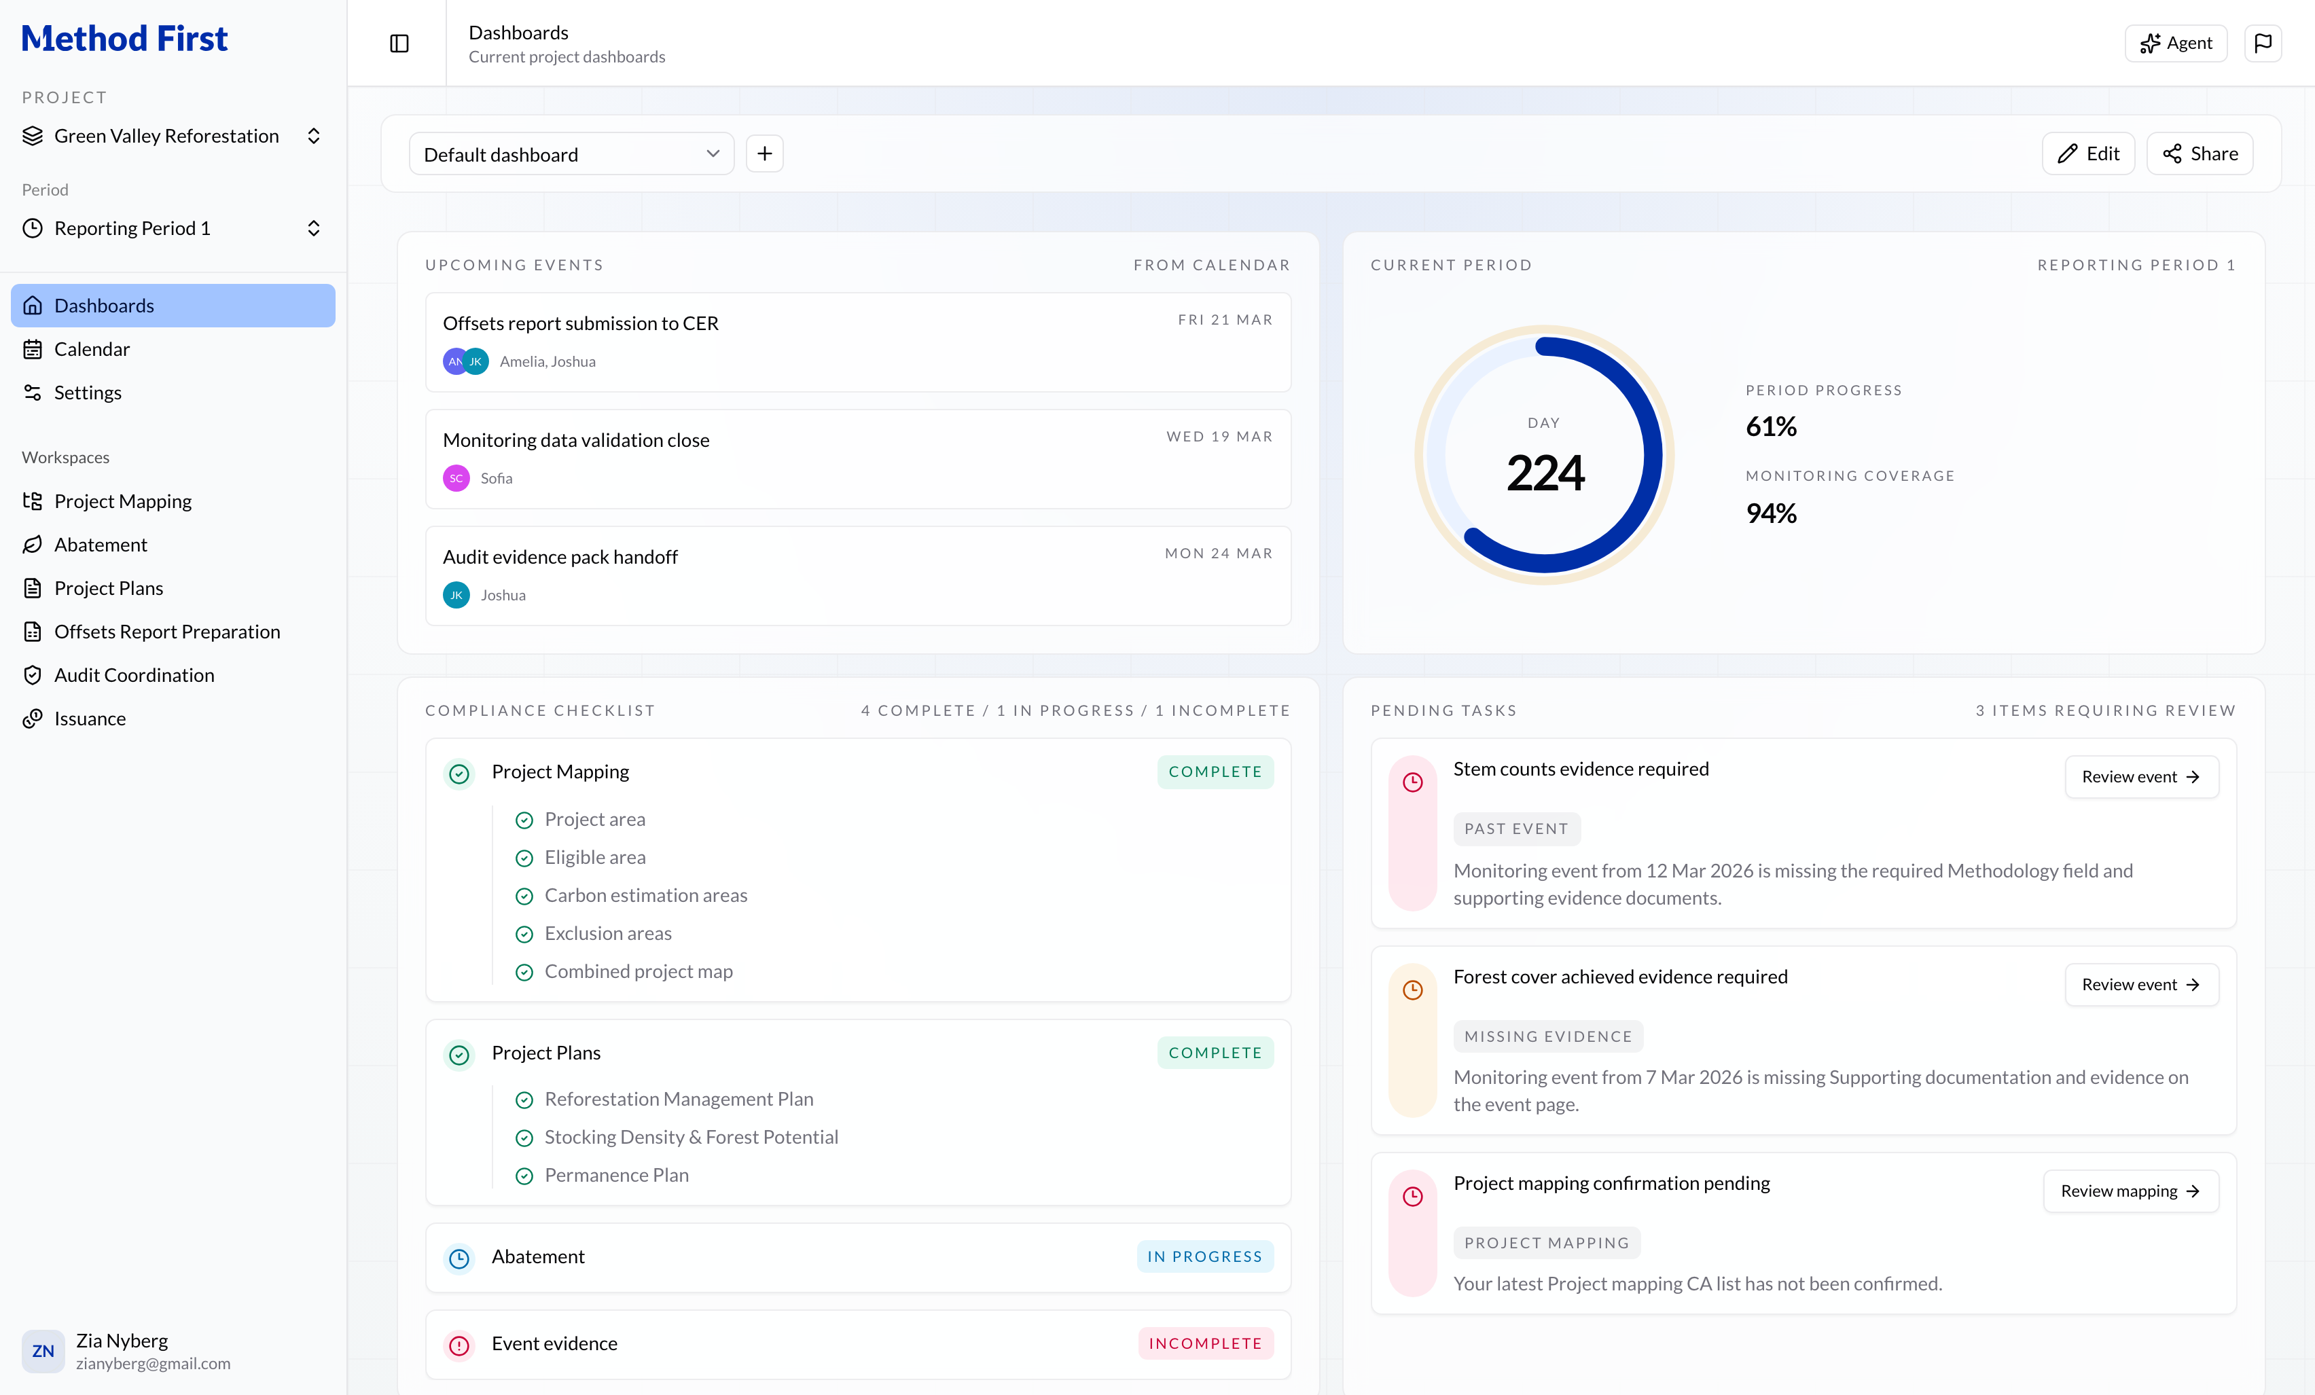Image resolution: width=2315 pixels, height=1395 pixels.
Task: Open the Audit evidence pack handoff event
Action: pos(858,576)
